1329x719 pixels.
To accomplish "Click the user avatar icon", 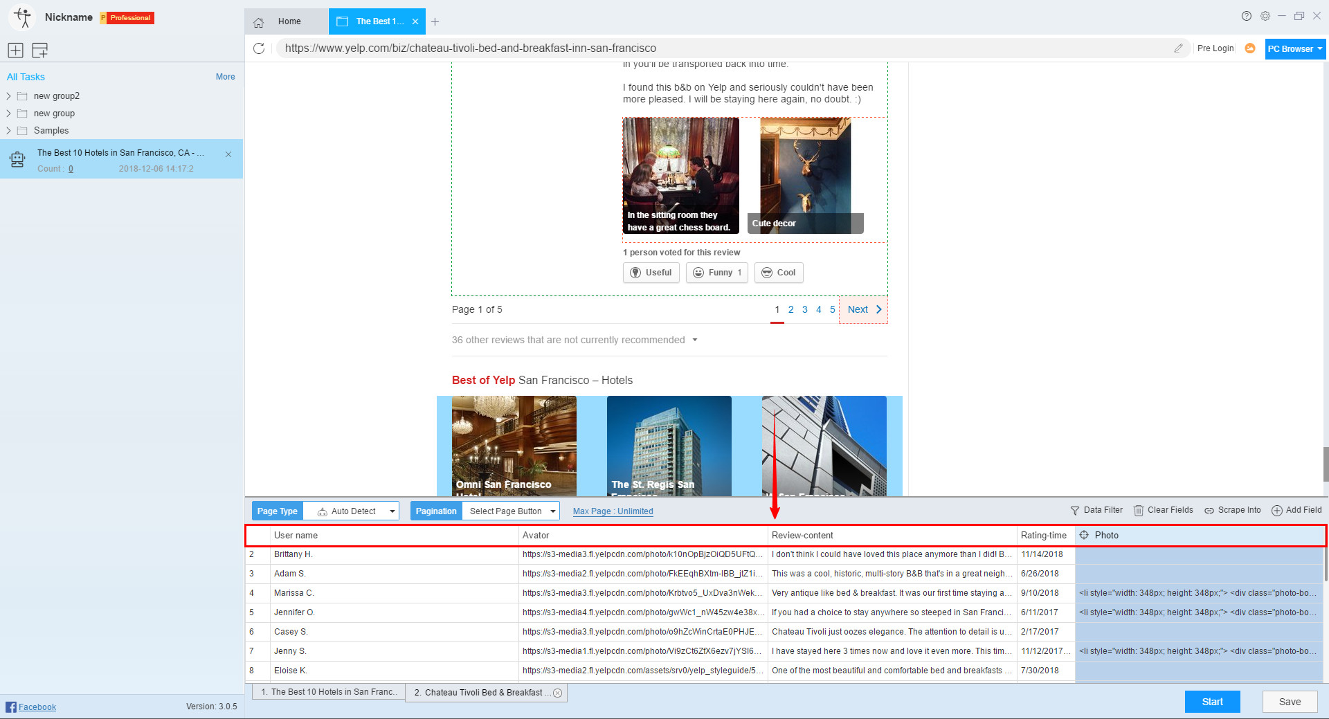I will (23, 17).
